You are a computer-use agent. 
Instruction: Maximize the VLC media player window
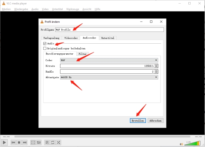[x=189, y=3]
